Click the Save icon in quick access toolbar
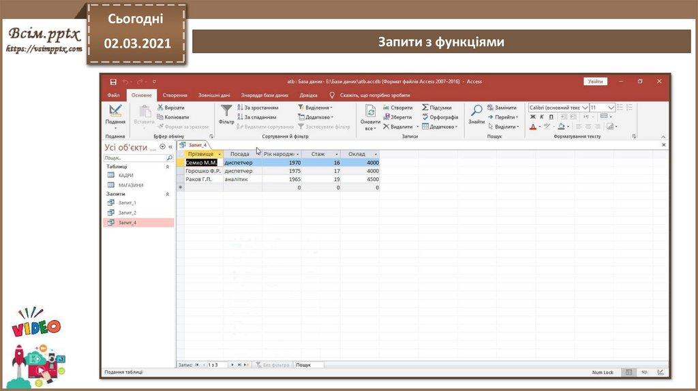 tap(113, 82)
